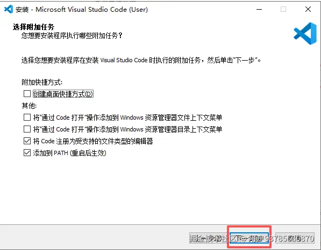
Task: Click the 其他 group label
Action: point(29,106)
